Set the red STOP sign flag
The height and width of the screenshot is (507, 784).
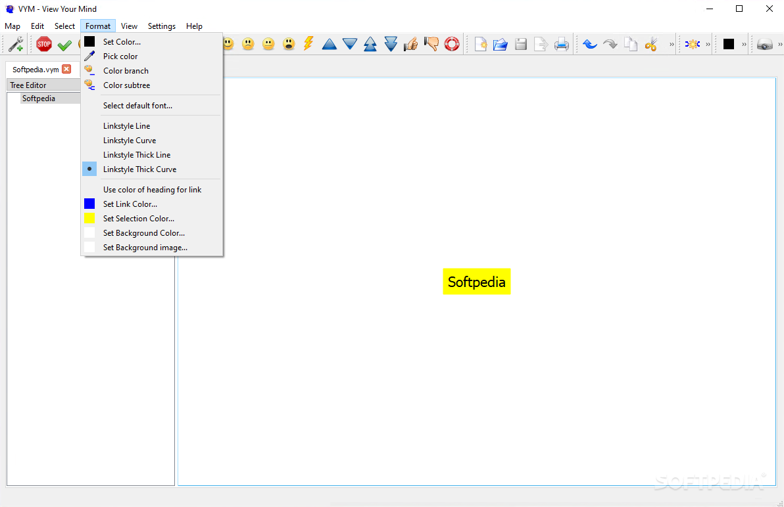point(44,45)
